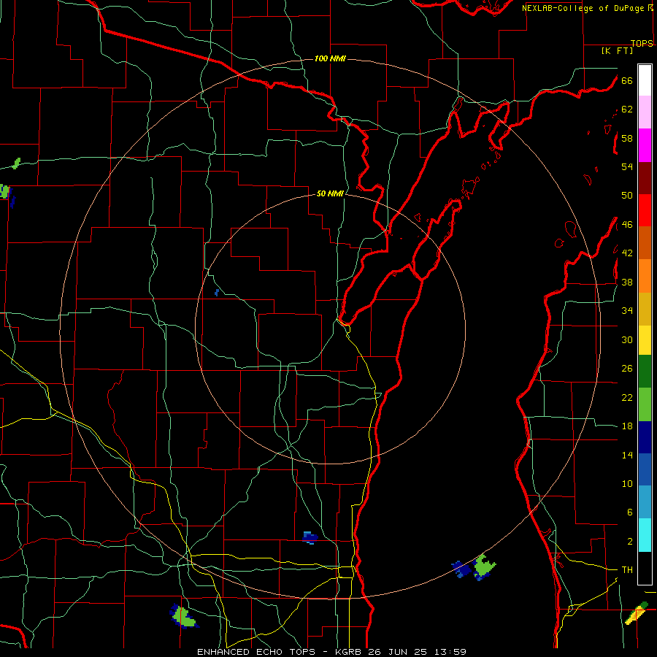Click the light blue legend color band
Image resolution: width=657 pixels, height=657 pixels.
click(645, 502)
